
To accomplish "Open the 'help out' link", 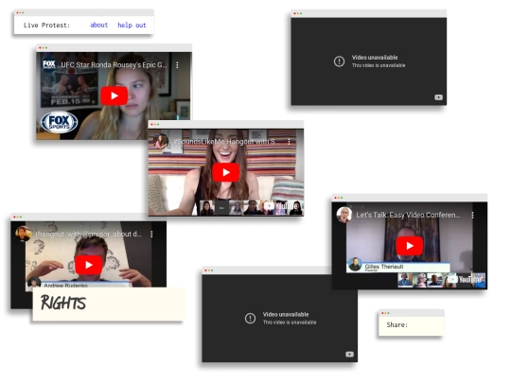I will click(x=132, y=26).
